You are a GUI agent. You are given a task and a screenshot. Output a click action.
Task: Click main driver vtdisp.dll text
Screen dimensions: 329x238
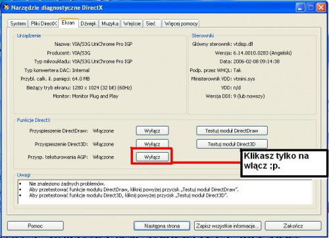pos(243,44)
